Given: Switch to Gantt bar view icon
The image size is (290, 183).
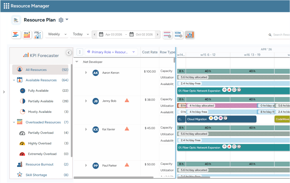Looking at the screenshot, I should (16, 34).
